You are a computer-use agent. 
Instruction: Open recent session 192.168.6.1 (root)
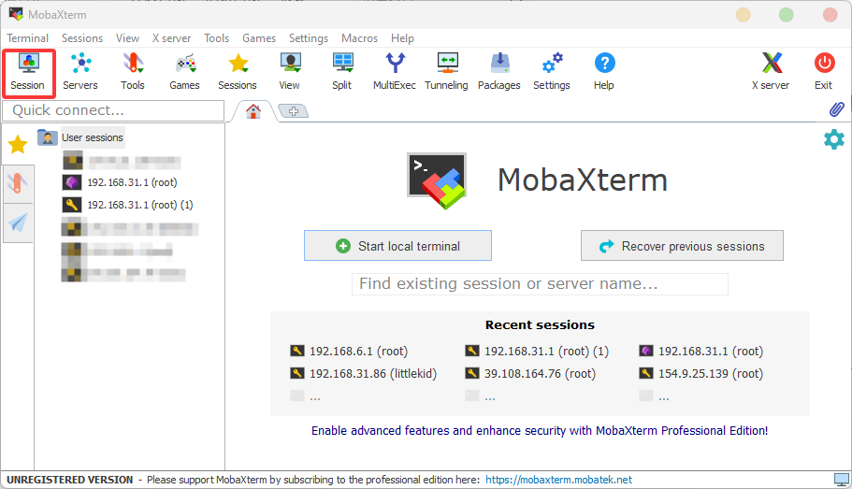350,352
